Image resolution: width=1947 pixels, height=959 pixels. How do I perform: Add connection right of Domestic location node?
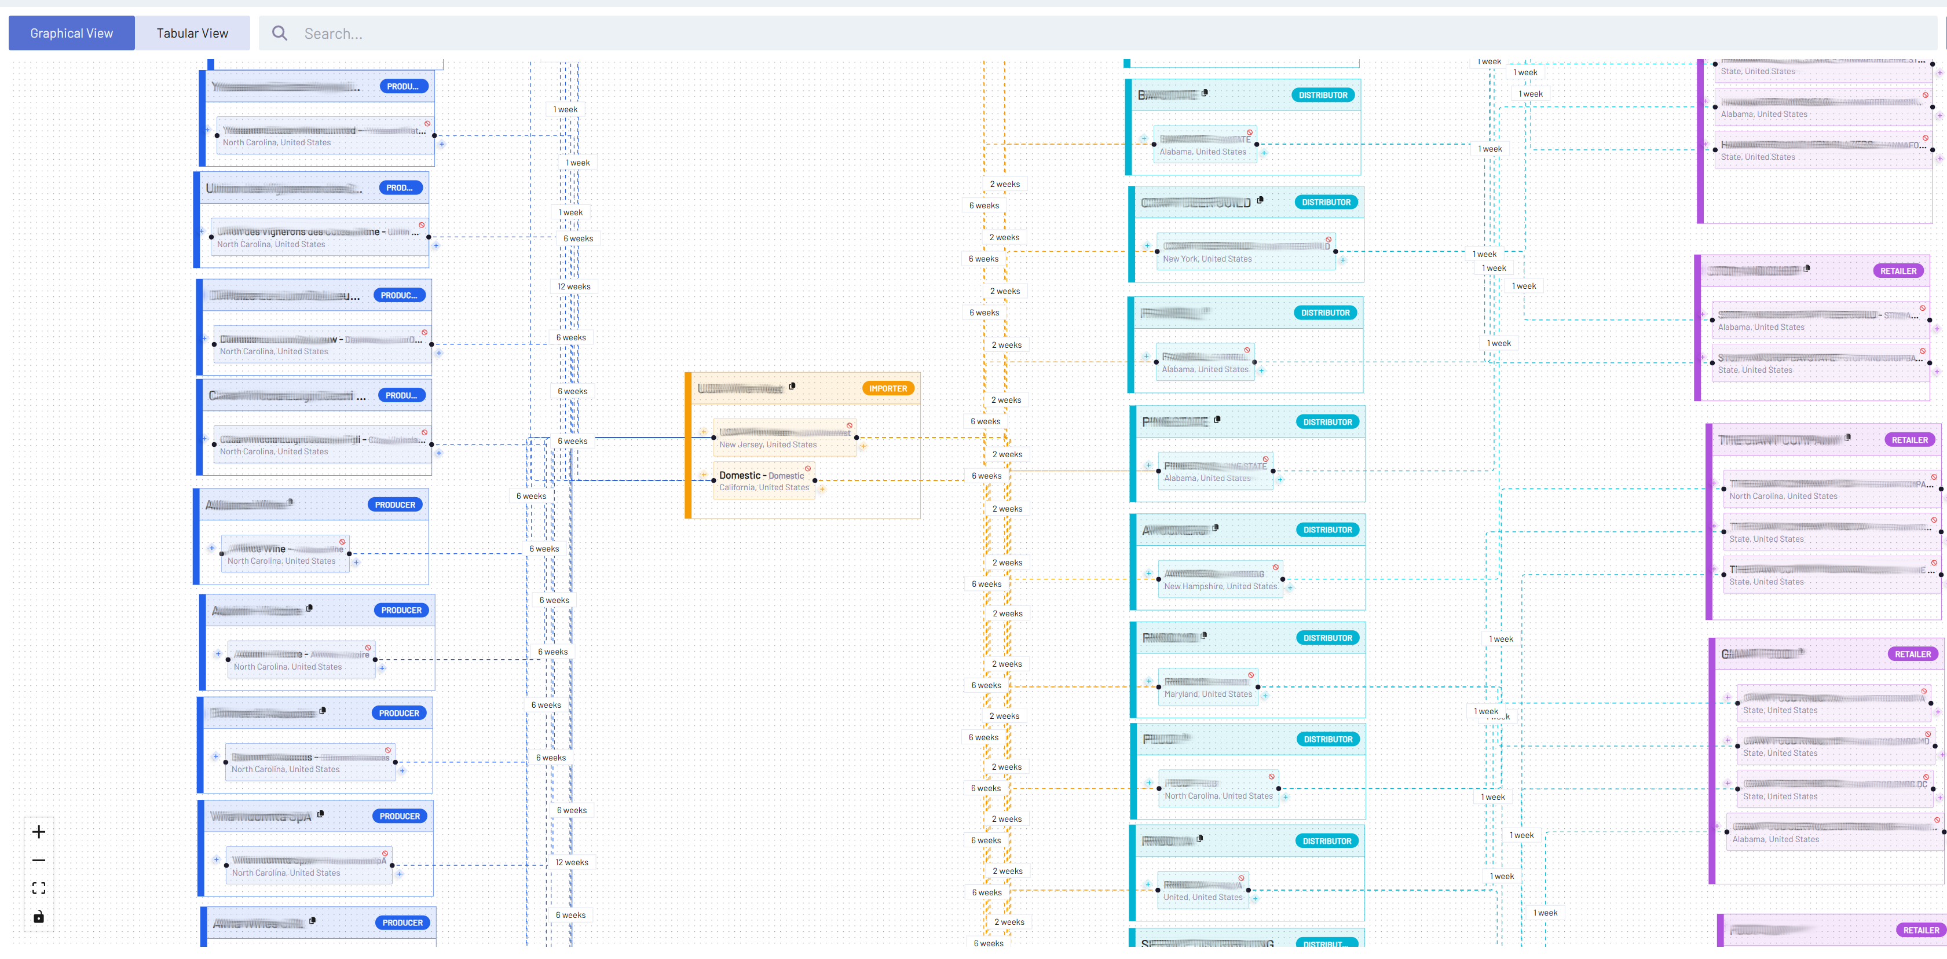click(822, 489)
